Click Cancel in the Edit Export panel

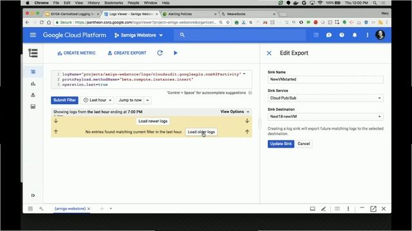click(304, 144)
